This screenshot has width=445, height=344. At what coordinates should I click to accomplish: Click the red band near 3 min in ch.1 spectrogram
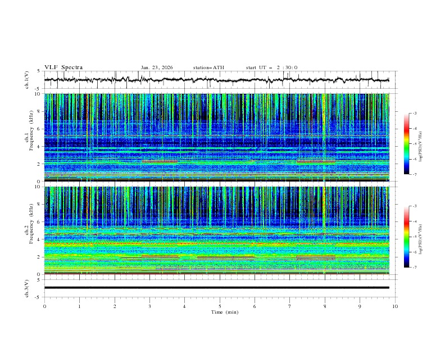[160, 162]
